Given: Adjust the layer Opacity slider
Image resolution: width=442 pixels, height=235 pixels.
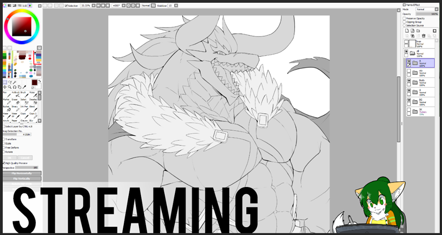Looking at the screenshot, I should pyautogui.click(x=427, y=14).
